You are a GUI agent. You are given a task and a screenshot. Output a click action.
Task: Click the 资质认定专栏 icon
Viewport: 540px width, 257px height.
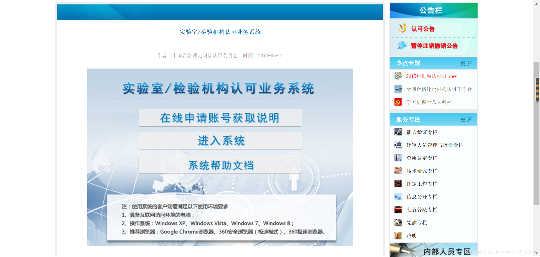[398, 158]
